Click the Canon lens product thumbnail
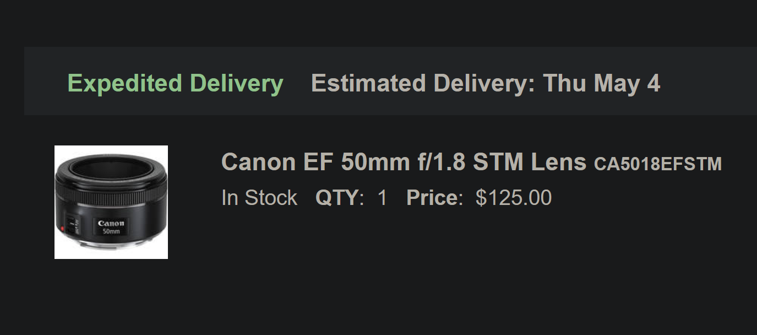This screenshot has width=757, height=335. pyautogui.click(x=111, y=202)
